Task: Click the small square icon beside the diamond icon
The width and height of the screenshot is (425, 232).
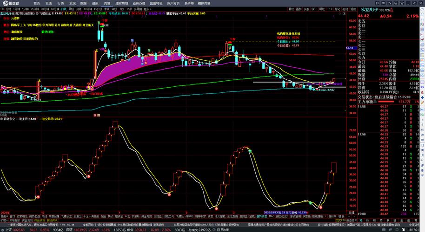Action: point(344,13)
